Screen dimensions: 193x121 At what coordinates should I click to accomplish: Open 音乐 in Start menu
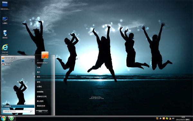[x=39, y=77]
